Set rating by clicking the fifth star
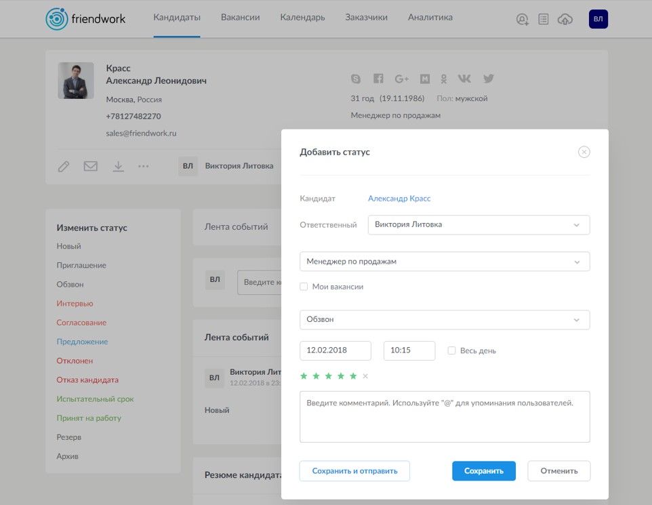Screen dimensions: 652x505 coord(354,375)
